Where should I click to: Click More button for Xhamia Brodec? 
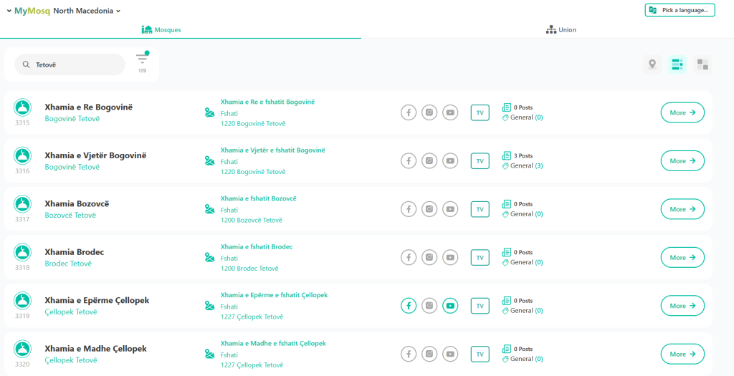click(682, 258)
